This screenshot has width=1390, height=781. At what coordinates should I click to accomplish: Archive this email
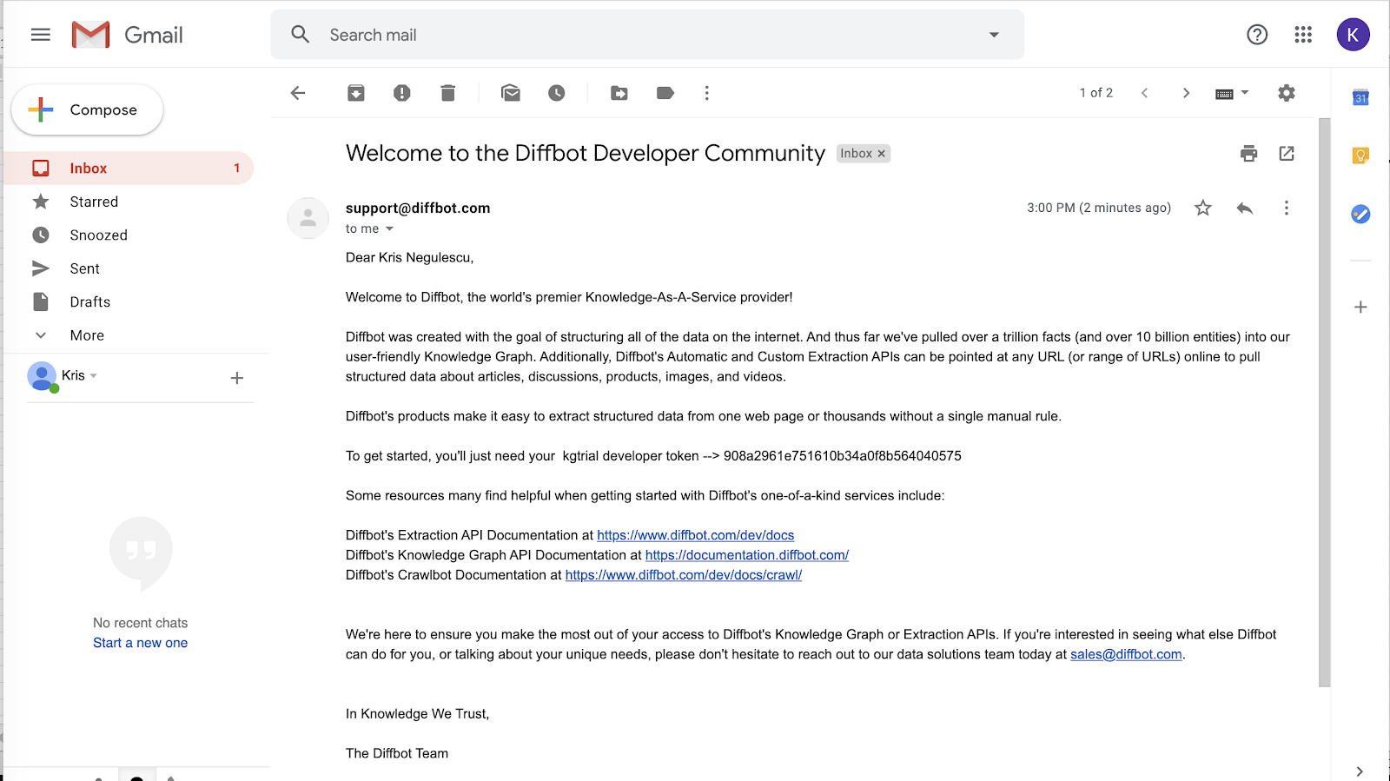click(x=356, y=93)
